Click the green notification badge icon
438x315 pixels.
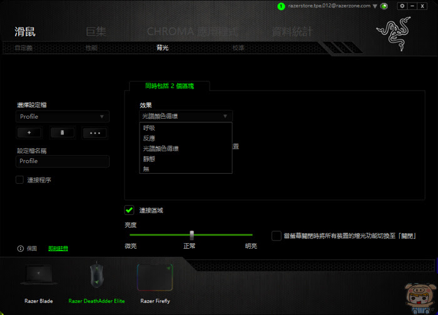point(281,6)
